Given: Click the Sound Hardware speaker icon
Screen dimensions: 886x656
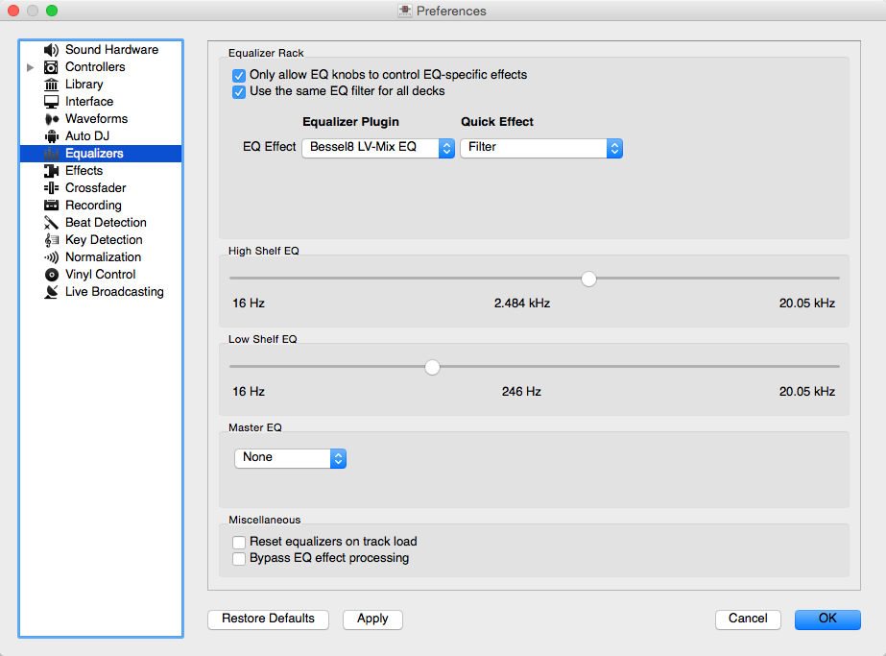Looking at the screenshot, I should coord(51,50).
